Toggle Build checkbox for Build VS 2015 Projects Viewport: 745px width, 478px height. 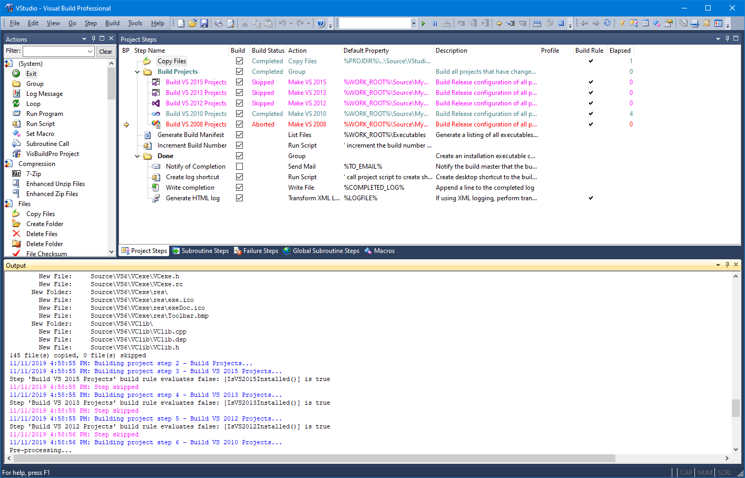[239, 82]
